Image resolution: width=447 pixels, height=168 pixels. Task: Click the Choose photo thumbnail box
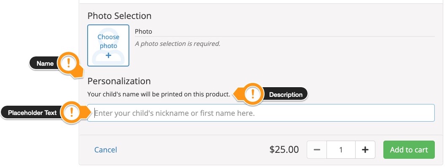point(108,45)
